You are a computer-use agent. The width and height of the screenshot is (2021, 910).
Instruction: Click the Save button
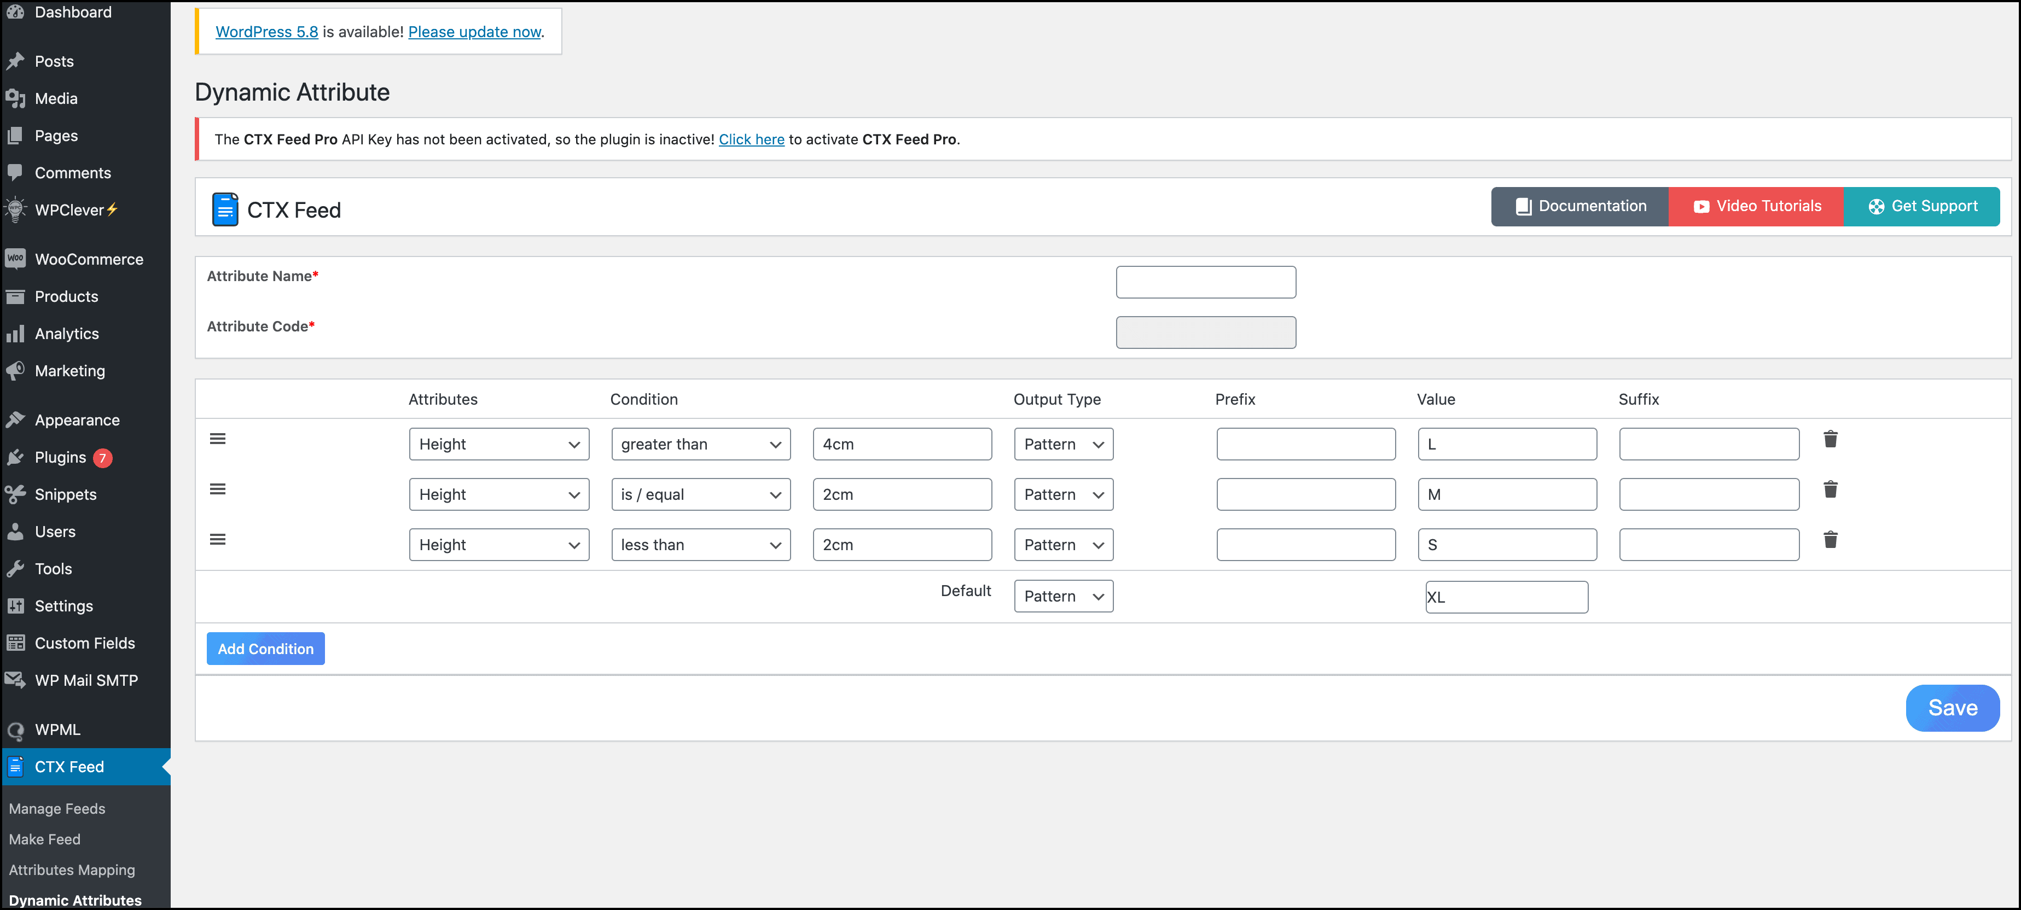click(x=1953, y=708)
